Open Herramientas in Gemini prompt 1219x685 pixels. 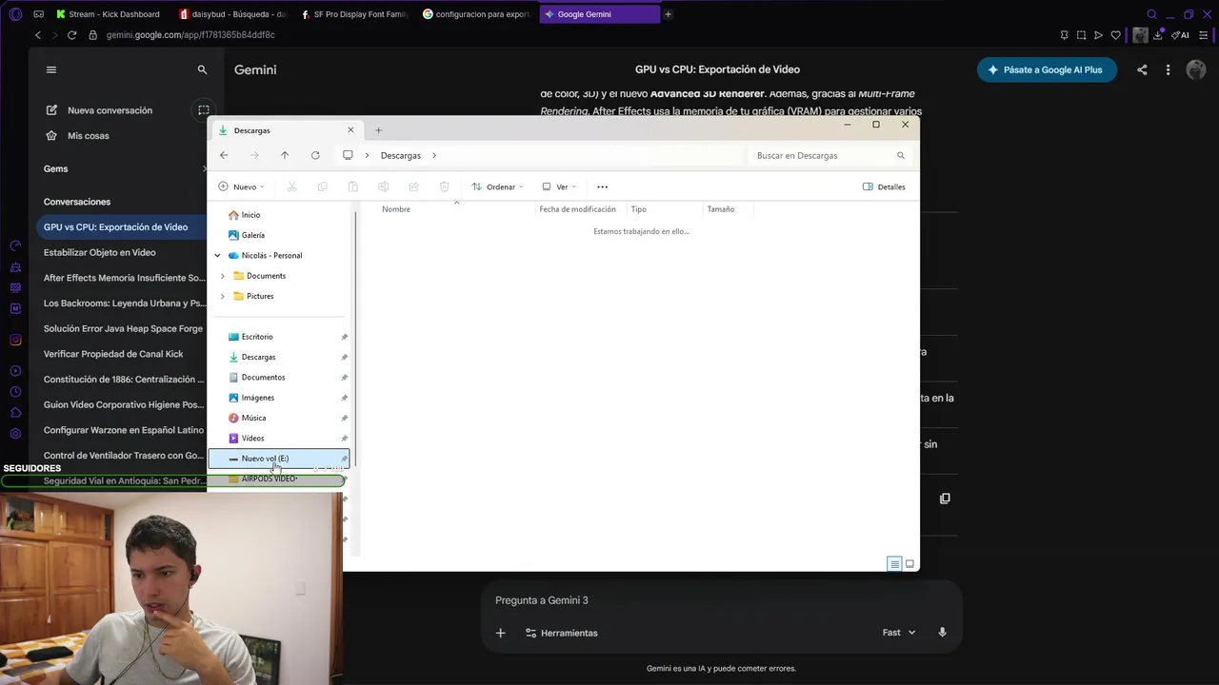tap(561, 633)
